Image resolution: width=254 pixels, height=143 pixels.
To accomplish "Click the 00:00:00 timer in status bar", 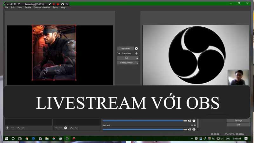I will (215, 134).
